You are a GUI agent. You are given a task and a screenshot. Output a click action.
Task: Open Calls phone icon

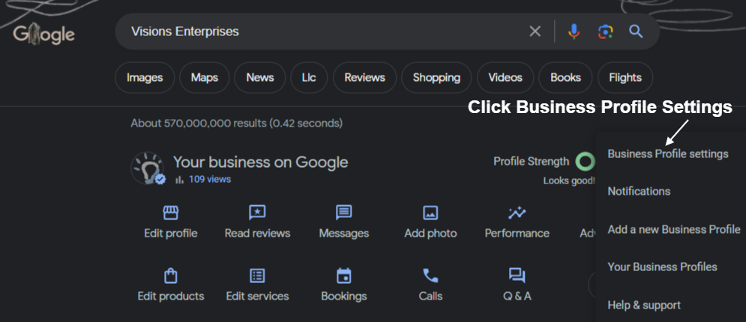tap(430, 276)
